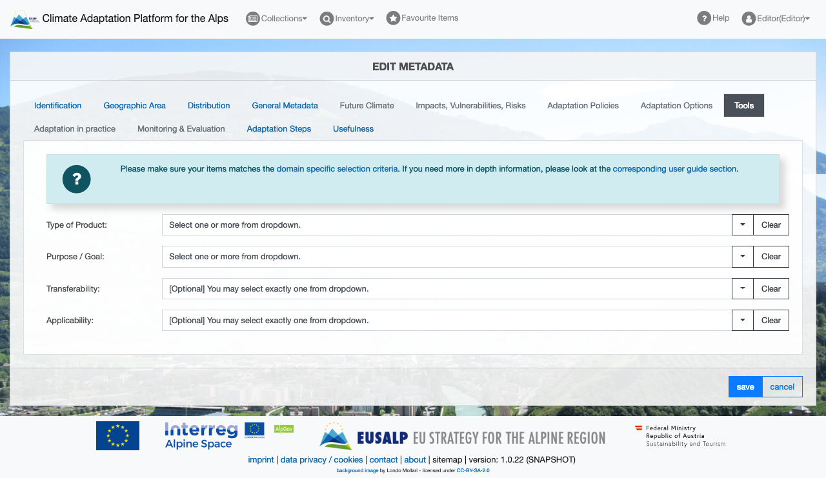This screenshot has height=478, width=826.
Task: Click the Editor user avatar icon
Action: (x=749, y=19)
